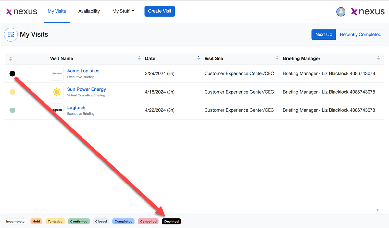Click the yellow status dot for Sun Power Energy
Screen dimensions: 389x228
click(12, 92)
